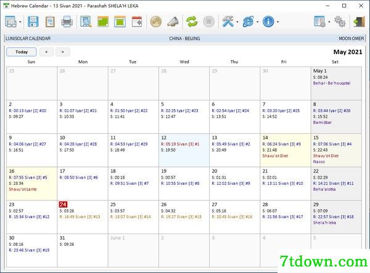Click R: 19:27 Sivan [3] #15 entry
Image resolution: width=370 pixels, height=273 pixels.
click(181, 217)
